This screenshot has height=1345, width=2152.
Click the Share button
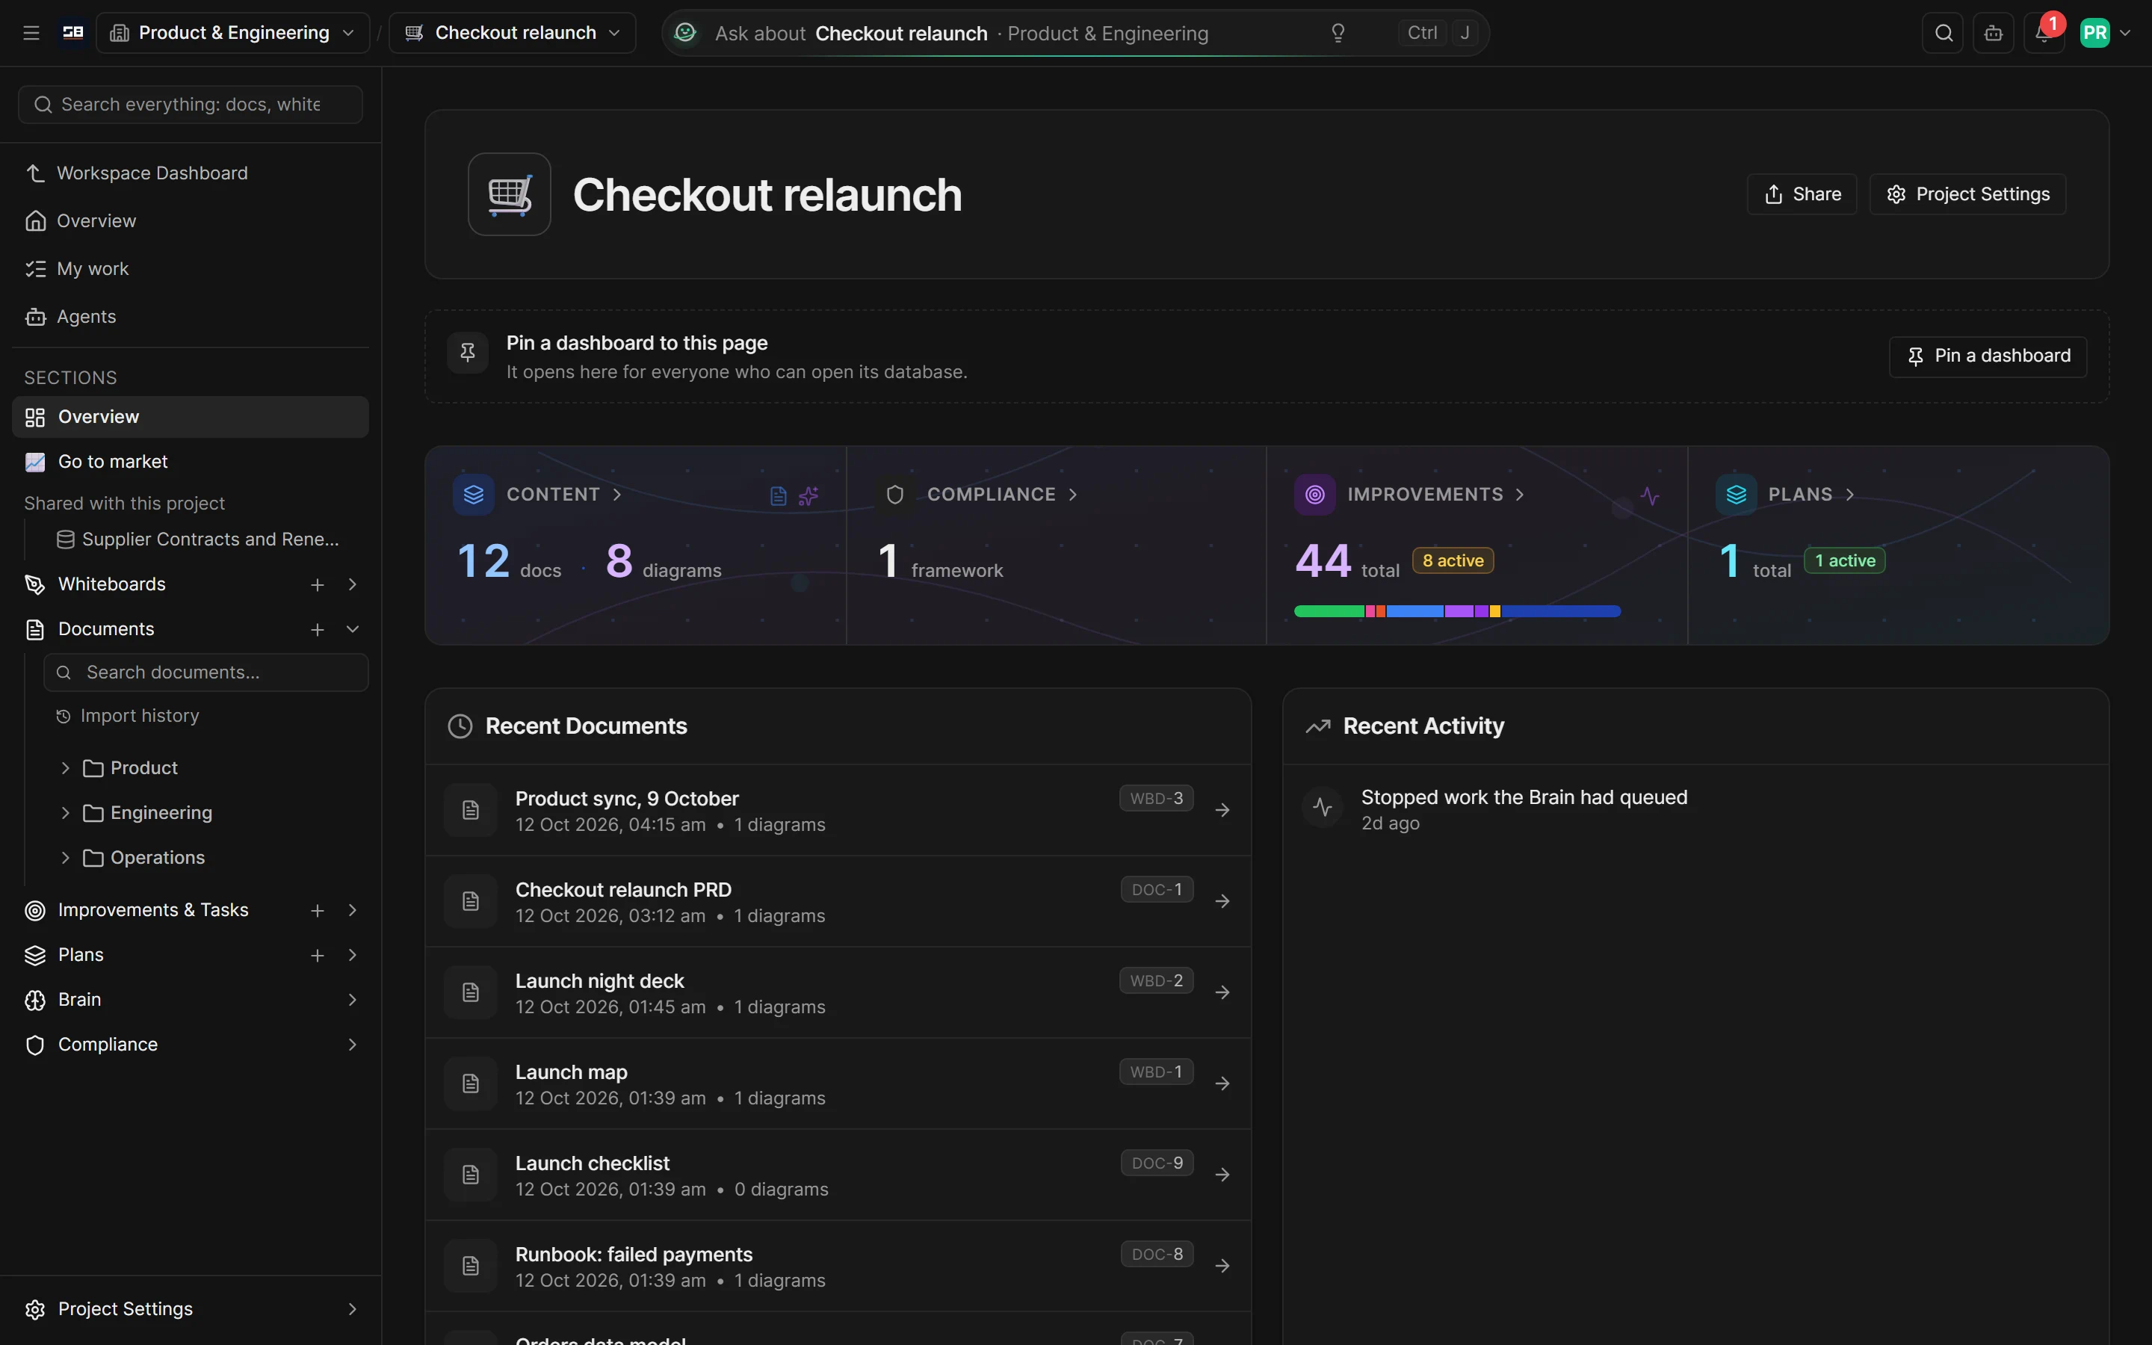click(1802, 194)
